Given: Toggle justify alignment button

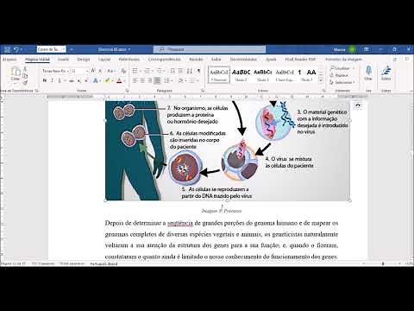Looking at the screenshot, I should (x=157, y=80).
